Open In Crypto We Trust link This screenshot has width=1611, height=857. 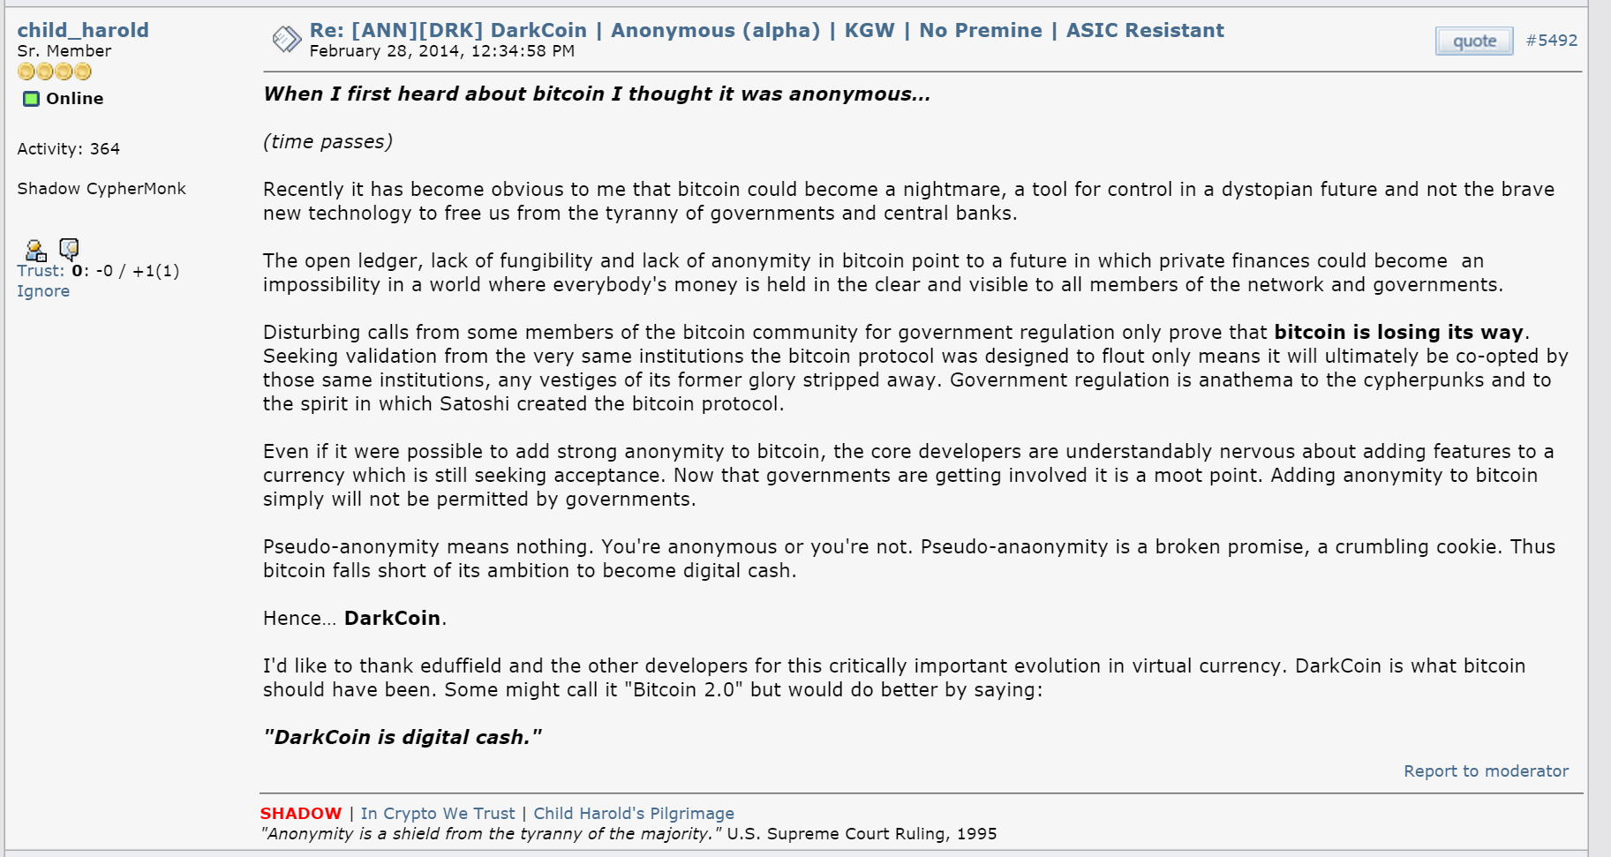click(x=438, y=814)
